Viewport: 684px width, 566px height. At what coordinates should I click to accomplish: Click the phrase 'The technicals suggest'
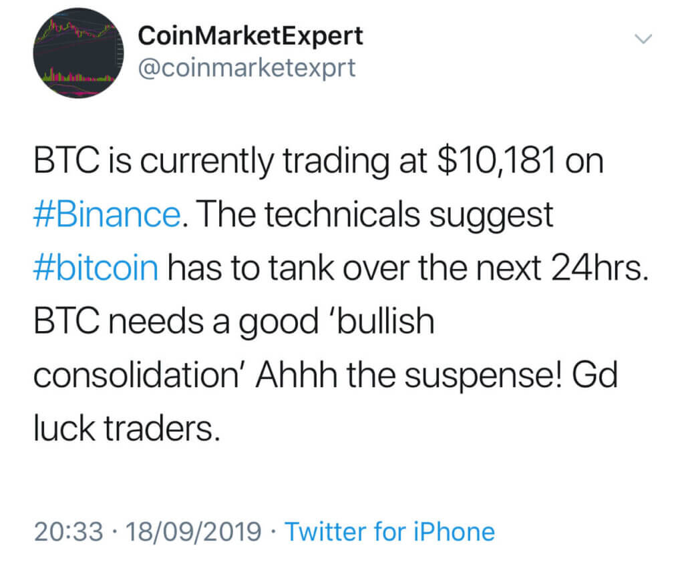[x=377, y=214]
